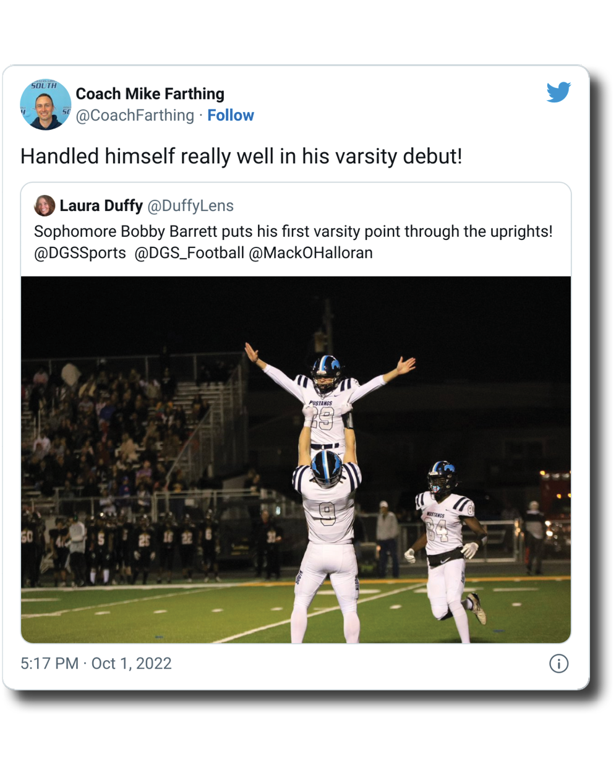Viewport: 616px width, 759px height.
Task: Click the 5:17 PM Oct 1, 2022 timestamp
Action: (x=96, y=664)
